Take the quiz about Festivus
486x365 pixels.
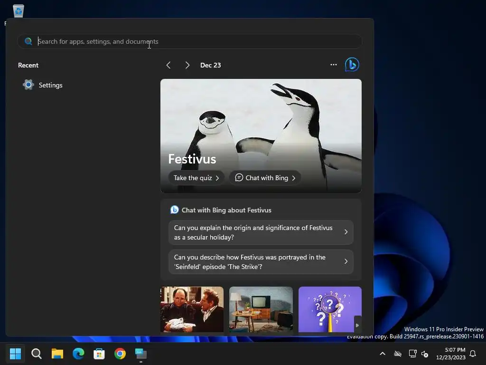[x=196, y=178]
